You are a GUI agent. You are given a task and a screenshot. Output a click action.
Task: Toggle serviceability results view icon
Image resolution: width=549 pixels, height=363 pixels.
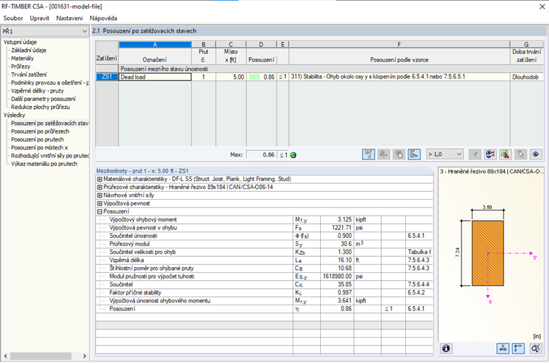[x=384, y=154]
